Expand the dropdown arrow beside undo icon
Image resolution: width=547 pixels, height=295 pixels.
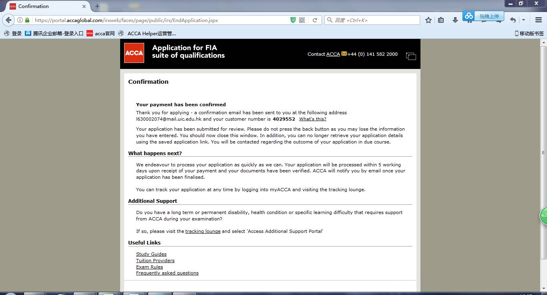coord(523,20)
